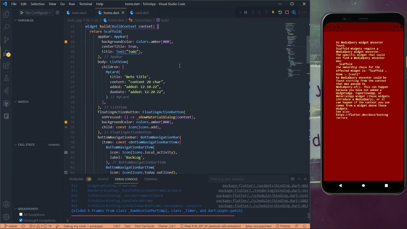Maximize the bottom panel size
Viewport: 407px width, 229px height.
[x=299, y=179]
